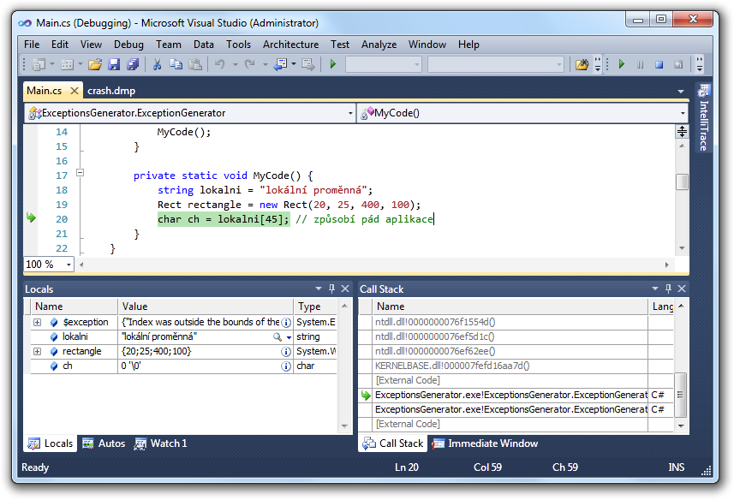
Task: Close the Locals panel
Action: (345, 289)
